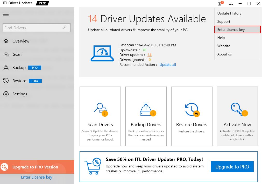Image resolution: width=262 pixels, height=184 pixels.
Task: Click the Settings gear icon
Action: coord(6,94)
